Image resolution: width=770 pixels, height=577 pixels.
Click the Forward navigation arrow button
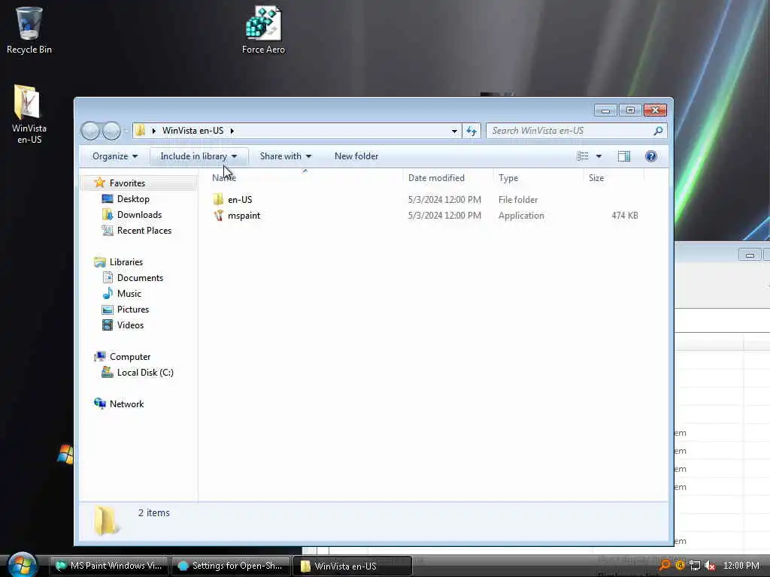(x=111, y=131)
